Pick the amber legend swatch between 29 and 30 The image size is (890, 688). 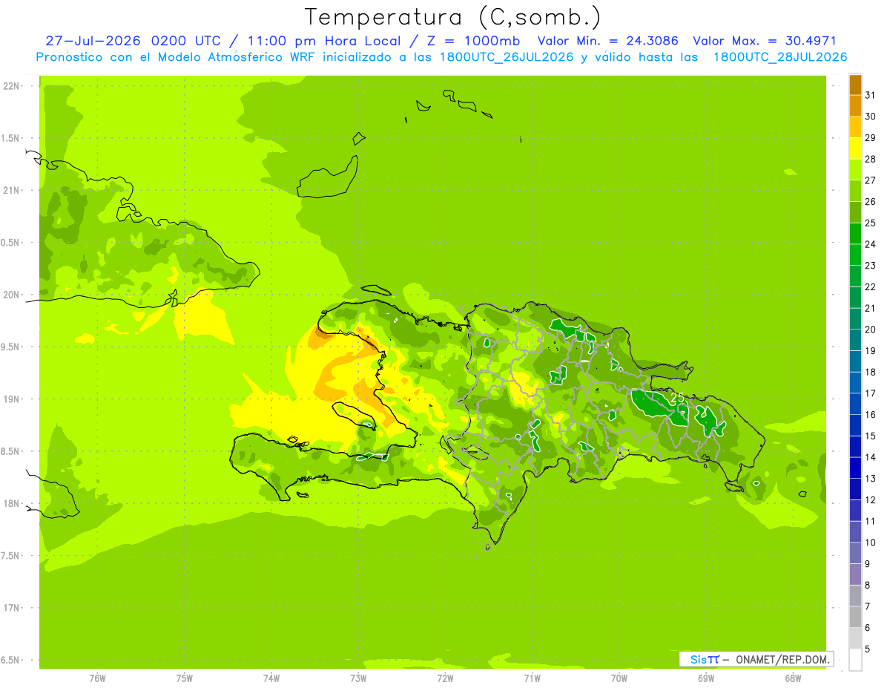coord(855,127)
